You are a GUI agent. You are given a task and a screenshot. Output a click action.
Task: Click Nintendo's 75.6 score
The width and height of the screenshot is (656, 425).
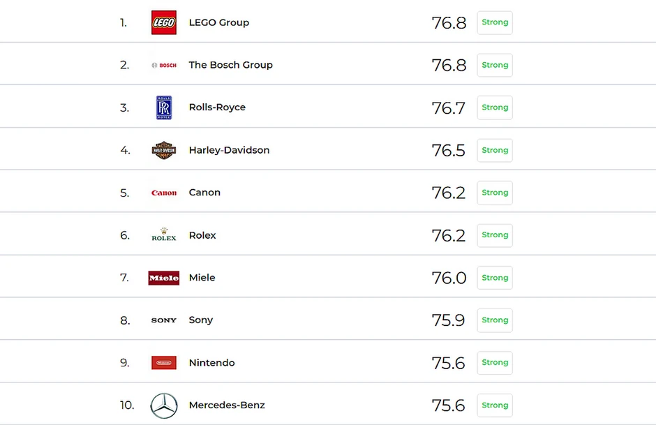pyautogui.click(x=448, y=363)
